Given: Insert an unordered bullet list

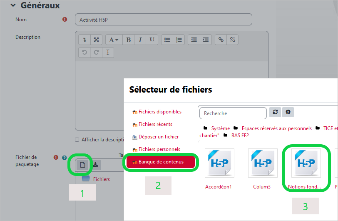Looking at the screenshot, I should point(167,40).
